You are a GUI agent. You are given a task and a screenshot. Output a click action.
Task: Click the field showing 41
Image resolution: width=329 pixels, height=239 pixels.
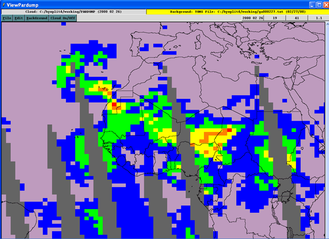(297, 18)
